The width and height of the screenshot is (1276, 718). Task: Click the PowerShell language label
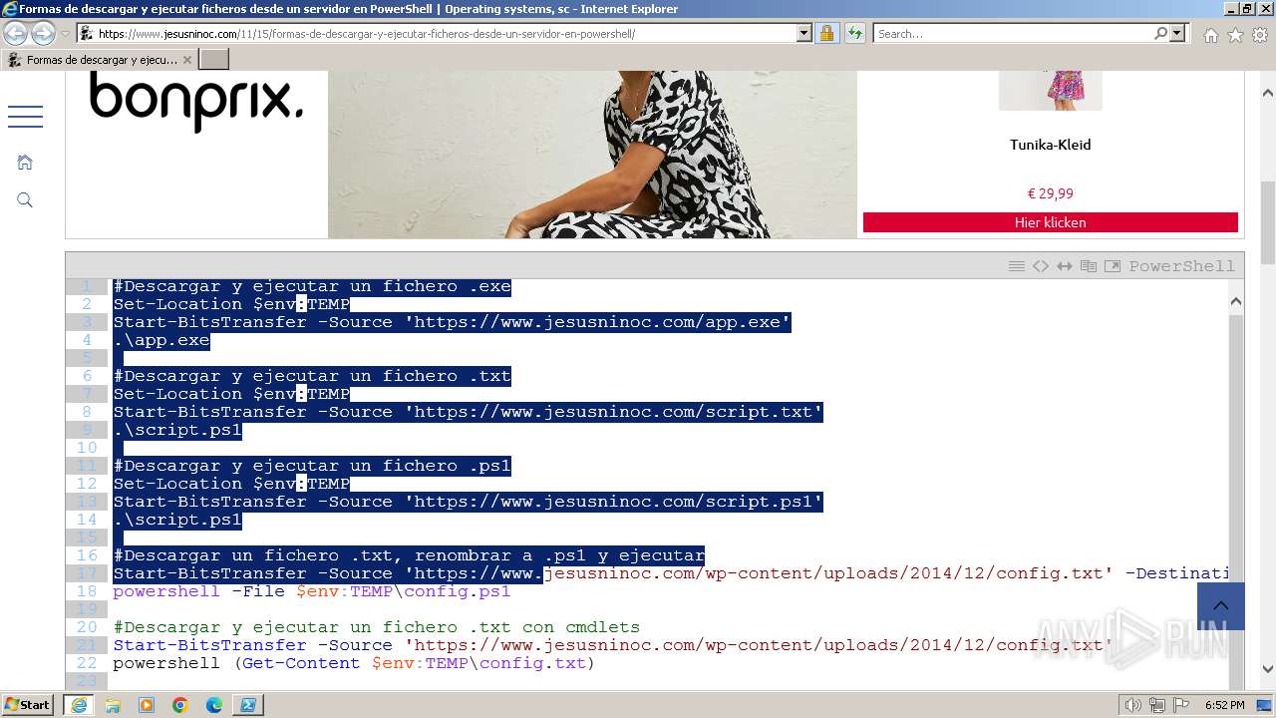click(1181, 266)
